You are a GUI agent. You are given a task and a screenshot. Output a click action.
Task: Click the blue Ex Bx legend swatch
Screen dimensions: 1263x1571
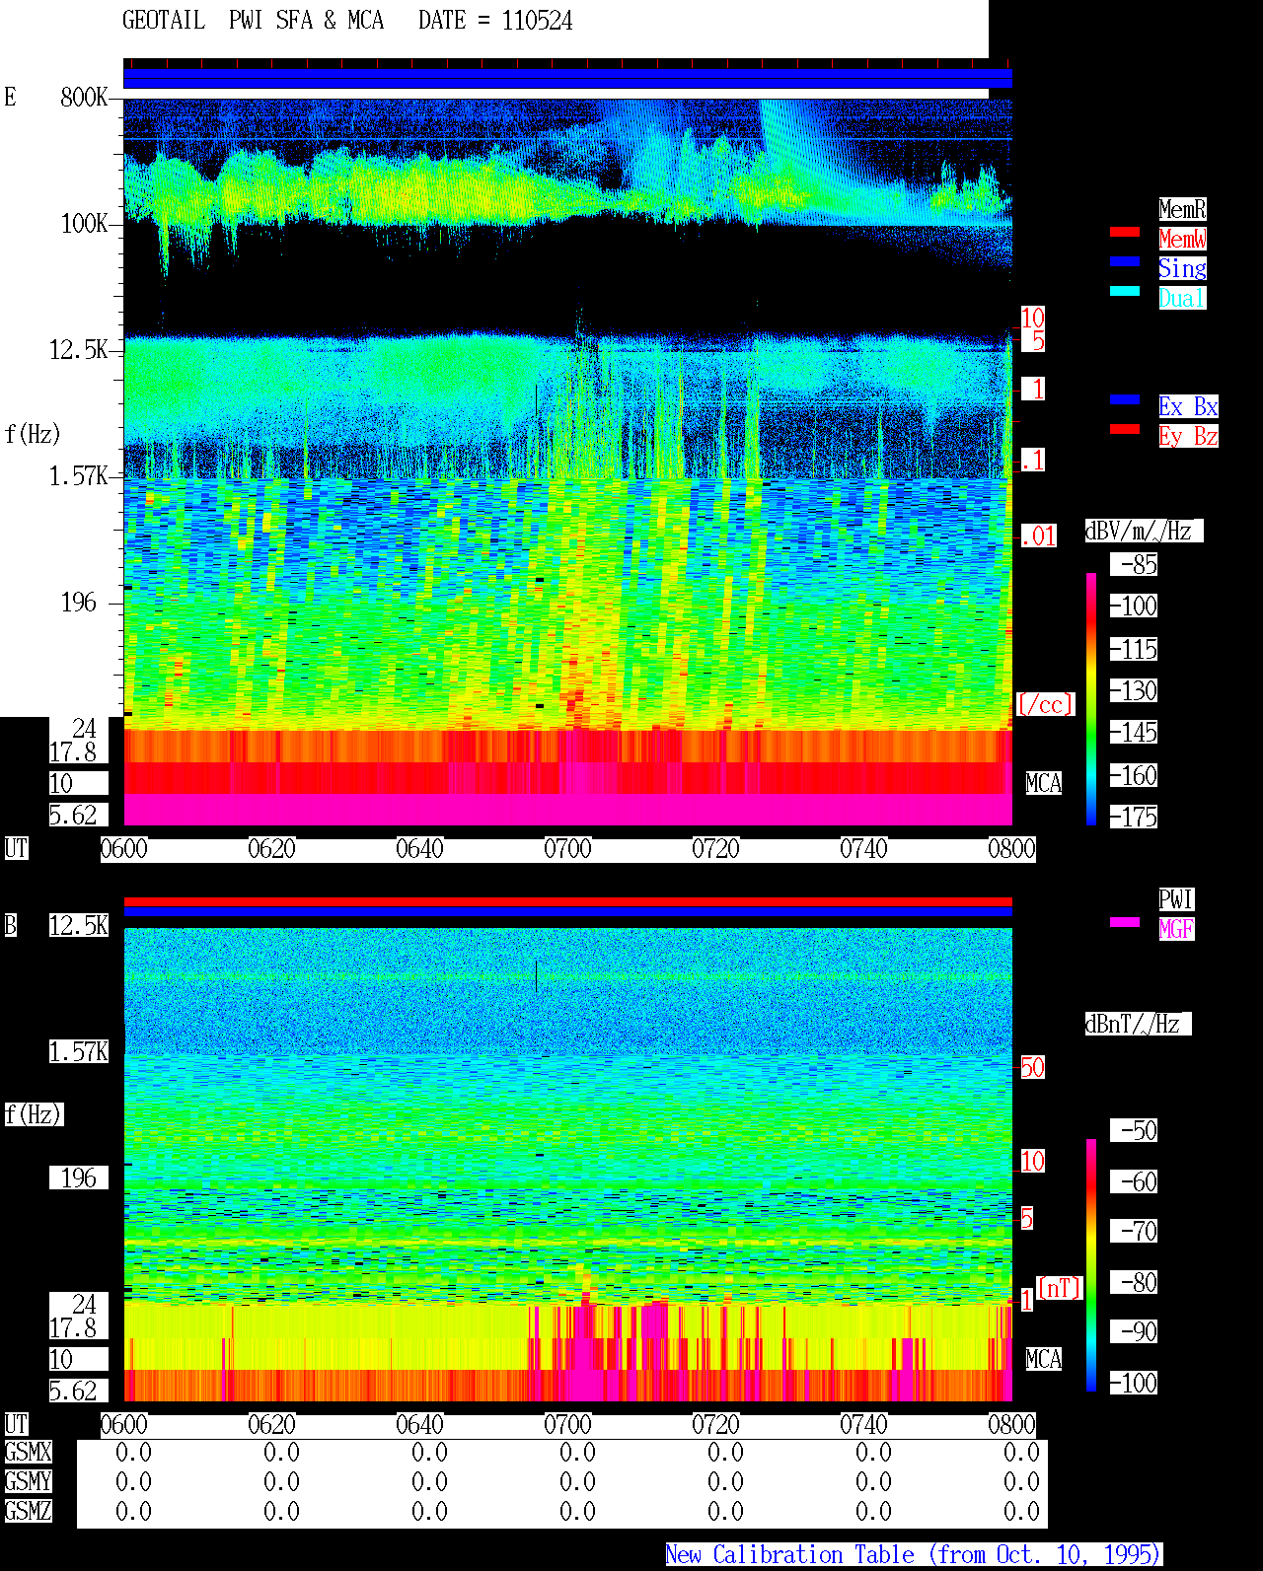tap(1125, 399)
